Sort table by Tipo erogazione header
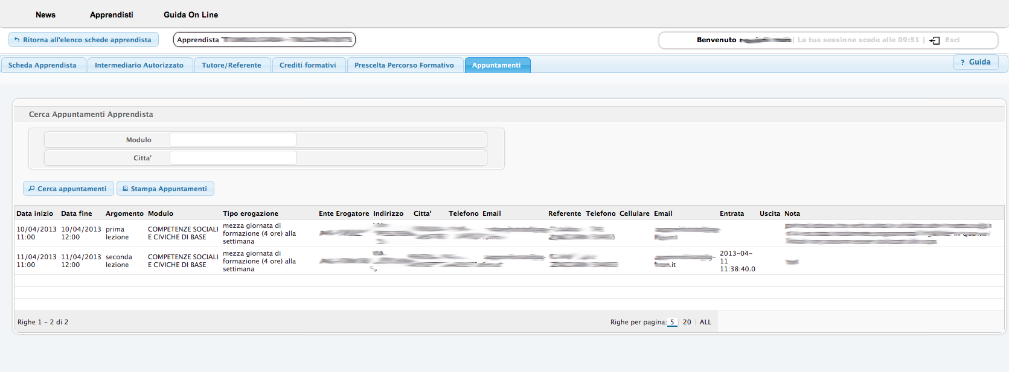 pos(250,213)
